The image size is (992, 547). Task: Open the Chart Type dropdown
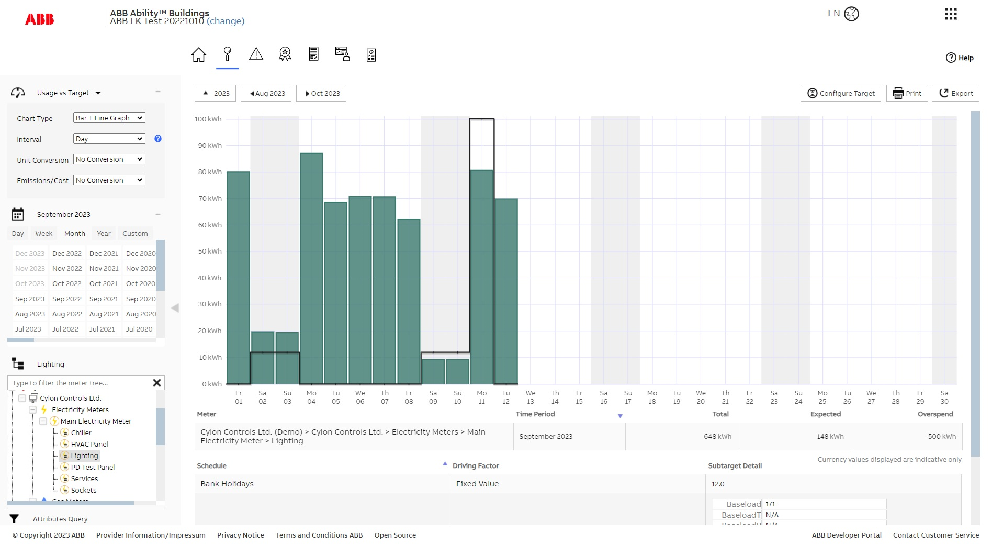pyautogui.click(x=108, y=118)
